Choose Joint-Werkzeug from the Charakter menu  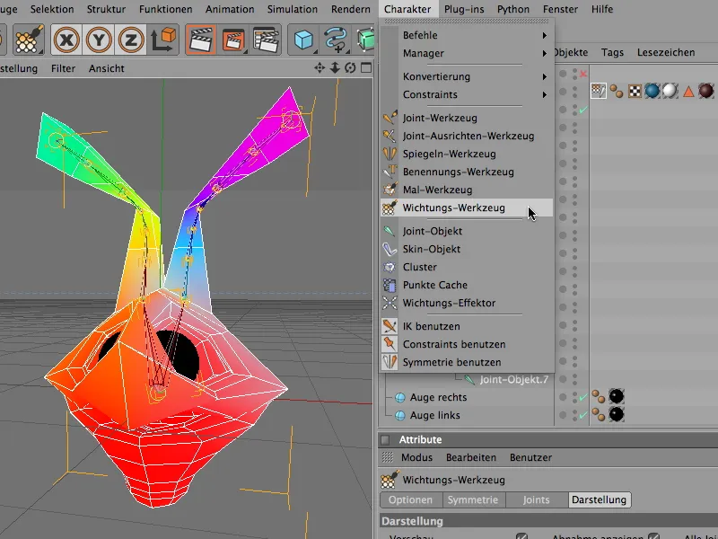click(467, 118)
